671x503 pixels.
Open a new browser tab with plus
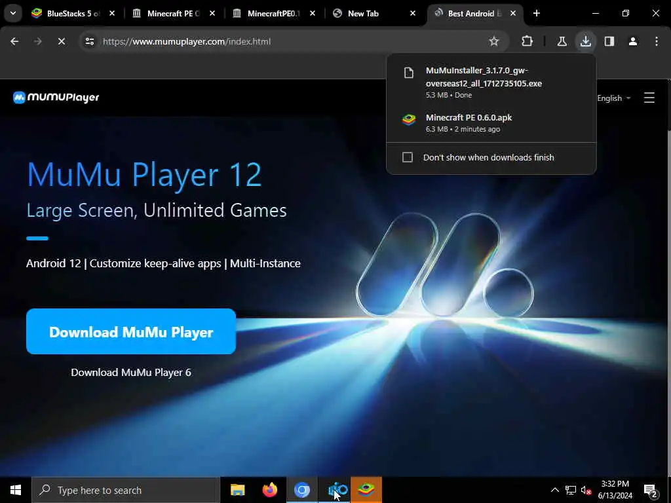[x=537, y=13]
